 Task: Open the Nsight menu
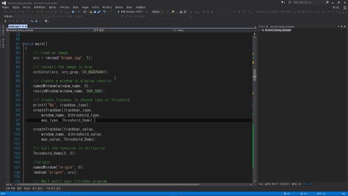click(85, 7)
